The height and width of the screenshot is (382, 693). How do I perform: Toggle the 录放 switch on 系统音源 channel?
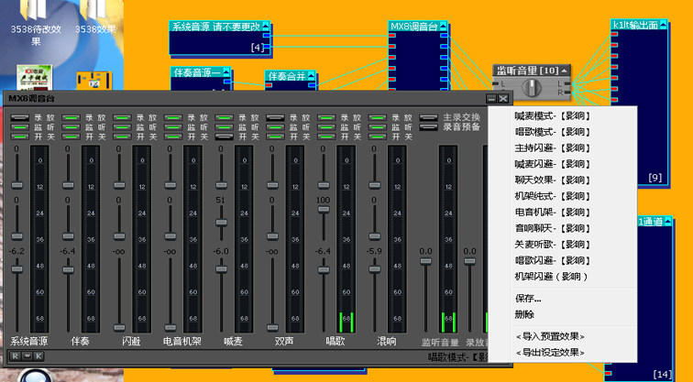(19, 118)
